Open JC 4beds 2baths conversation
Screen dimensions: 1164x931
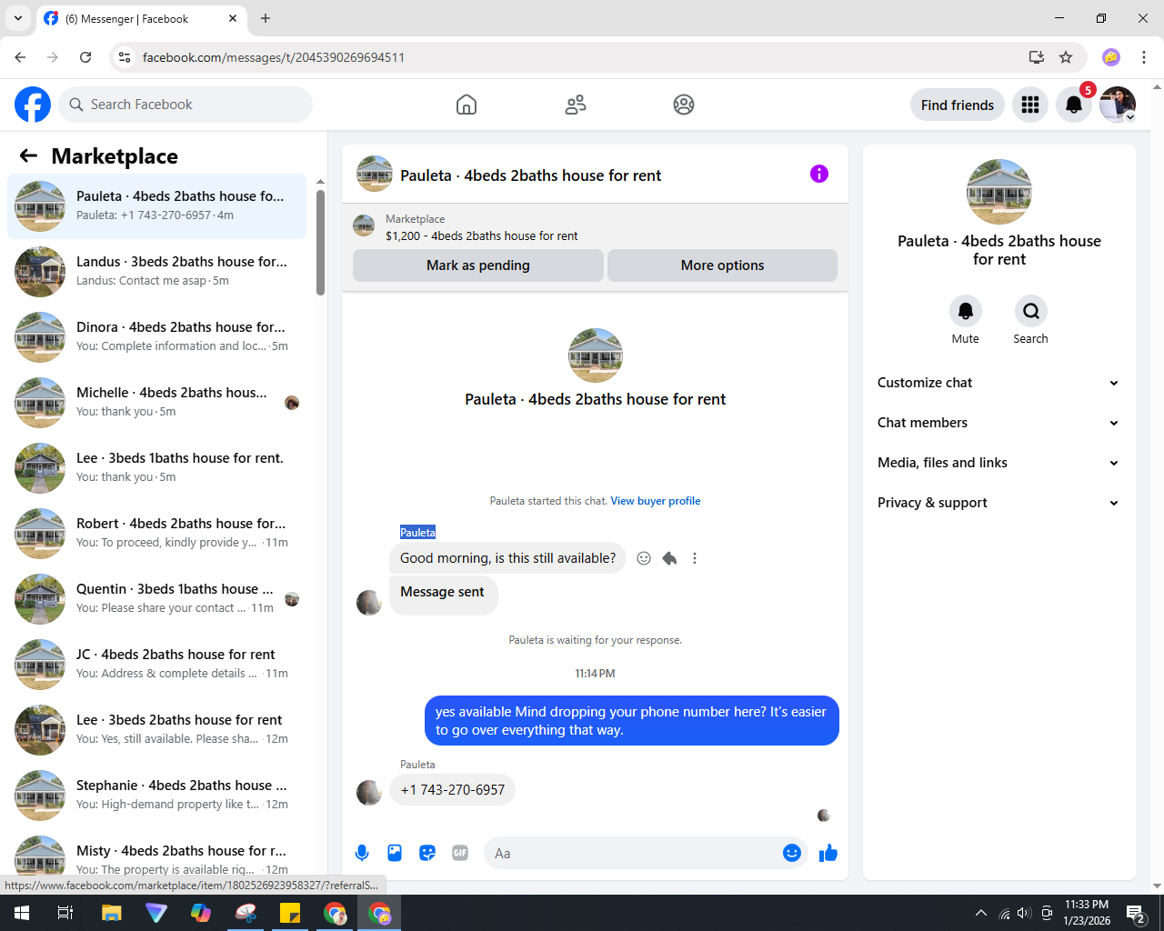[x=157, y=664]
